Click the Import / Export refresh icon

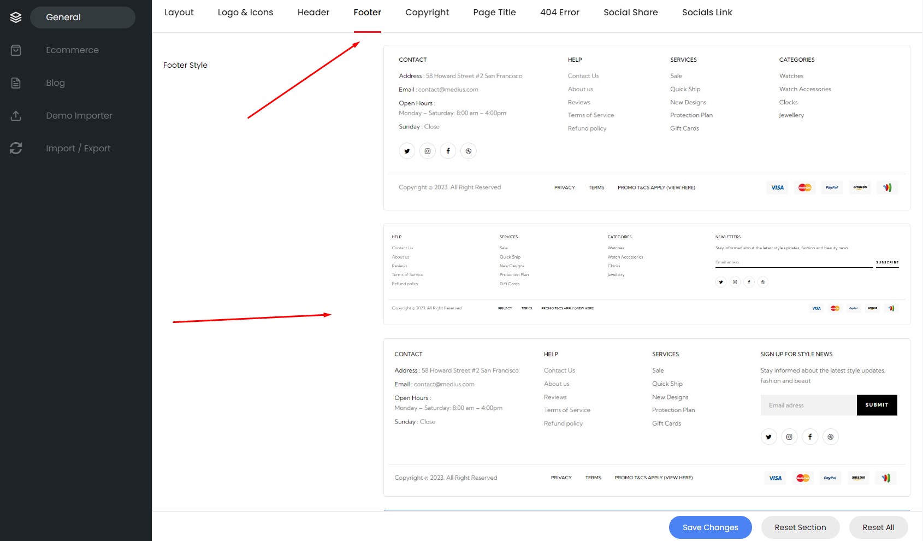16,148
